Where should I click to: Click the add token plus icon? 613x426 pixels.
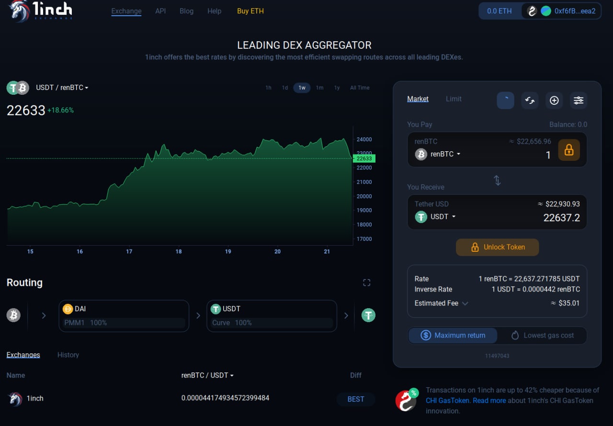[554, 100]
